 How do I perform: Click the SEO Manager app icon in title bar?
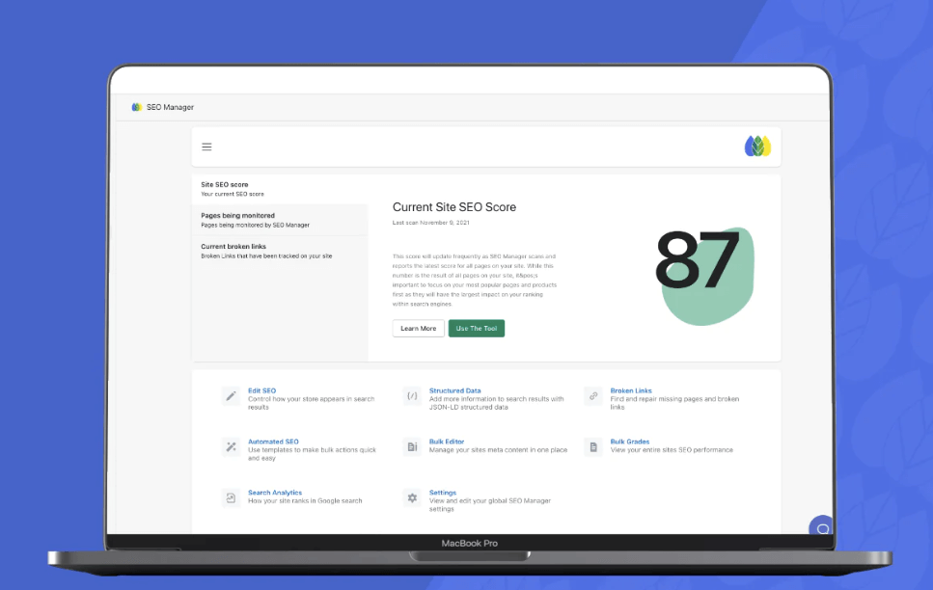point(136,107)
